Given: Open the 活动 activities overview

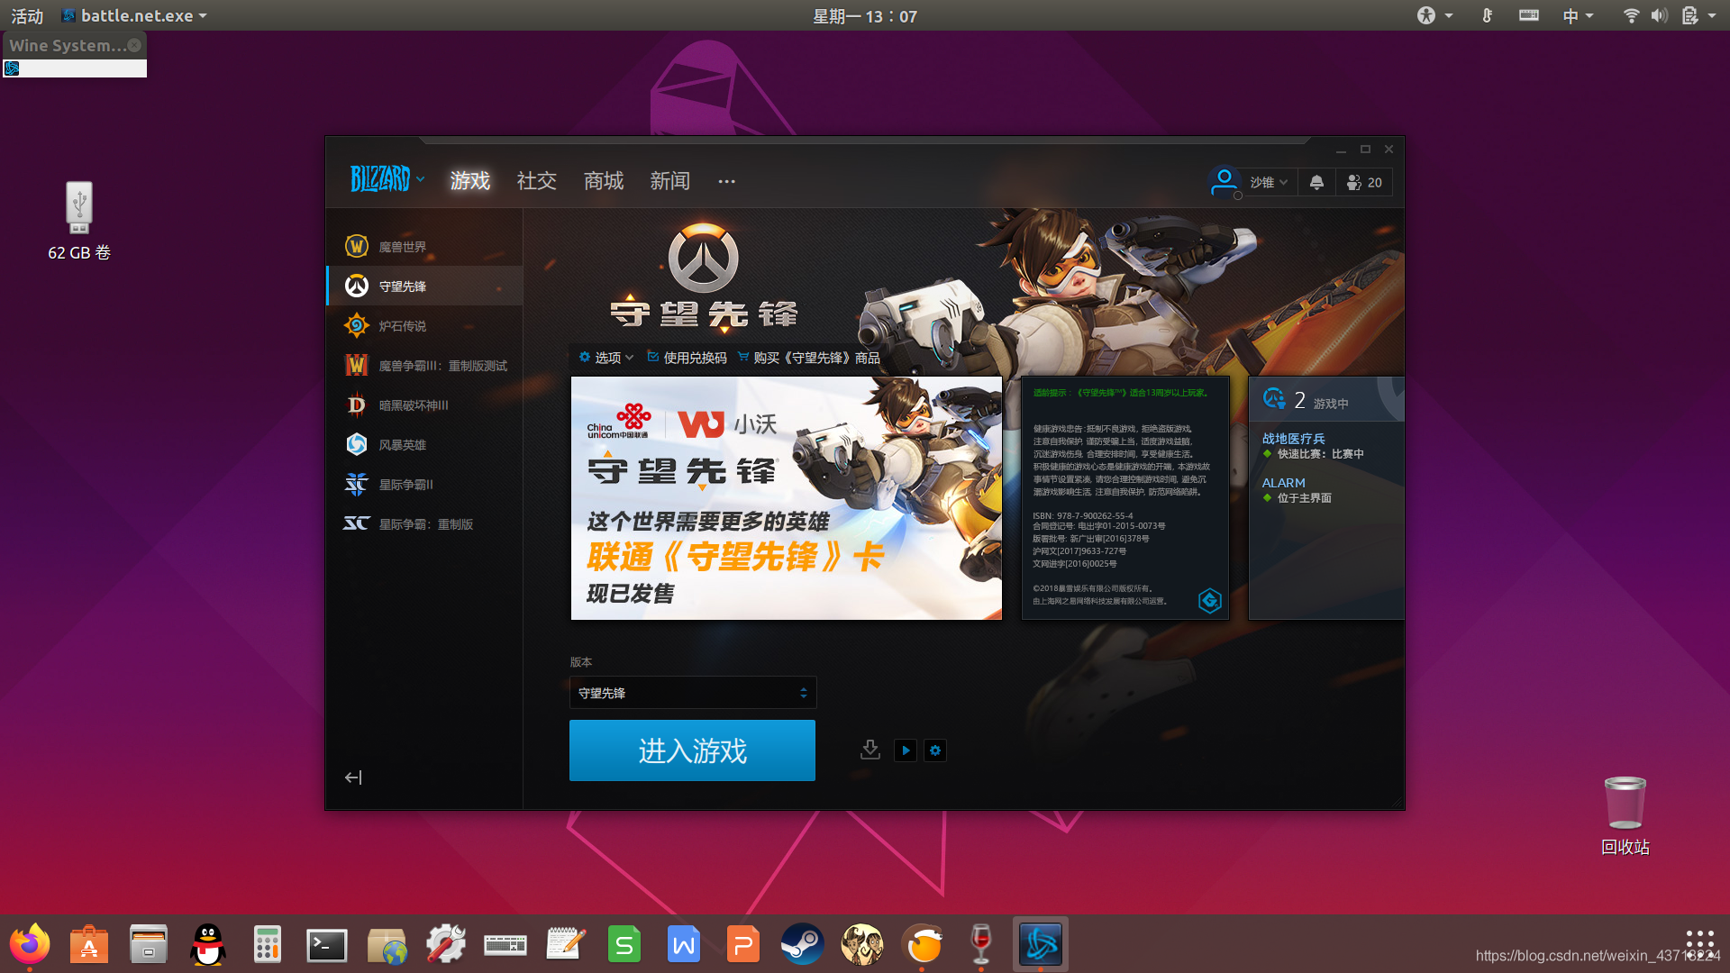Looking at the screenshot, I should point(27,16).
